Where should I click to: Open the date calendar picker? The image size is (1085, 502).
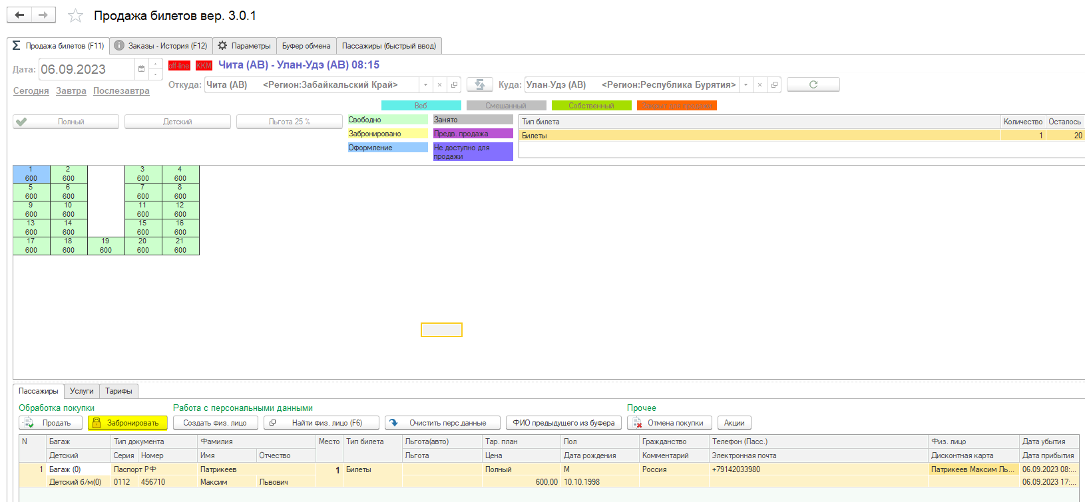(x=141, y=69)
